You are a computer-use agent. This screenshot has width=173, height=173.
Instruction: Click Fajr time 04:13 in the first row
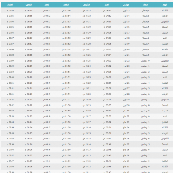pos(107,11)
